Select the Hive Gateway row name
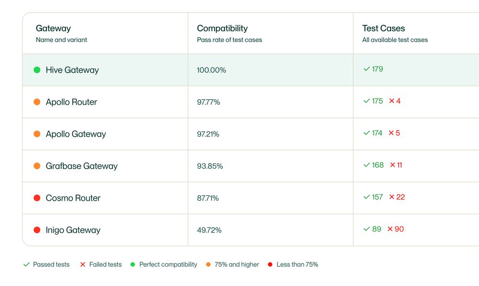 coord(72,70)
